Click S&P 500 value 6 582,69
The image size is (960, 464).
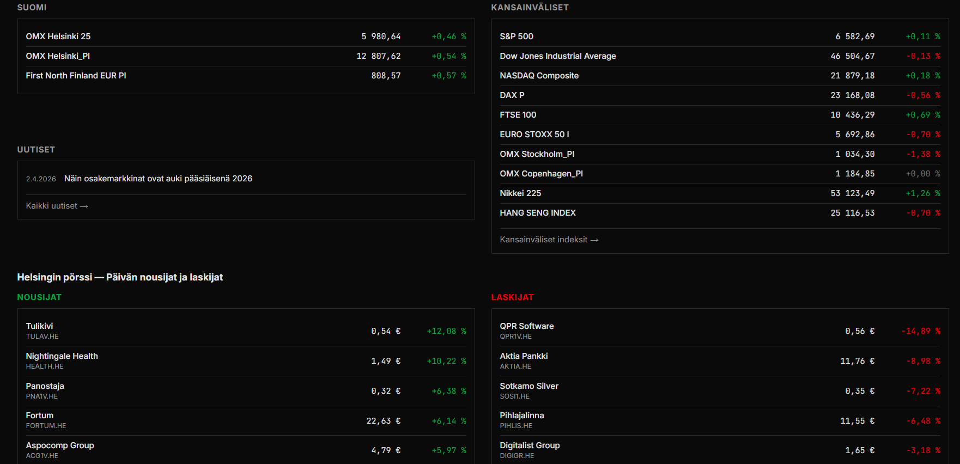(x=855, y=36)
